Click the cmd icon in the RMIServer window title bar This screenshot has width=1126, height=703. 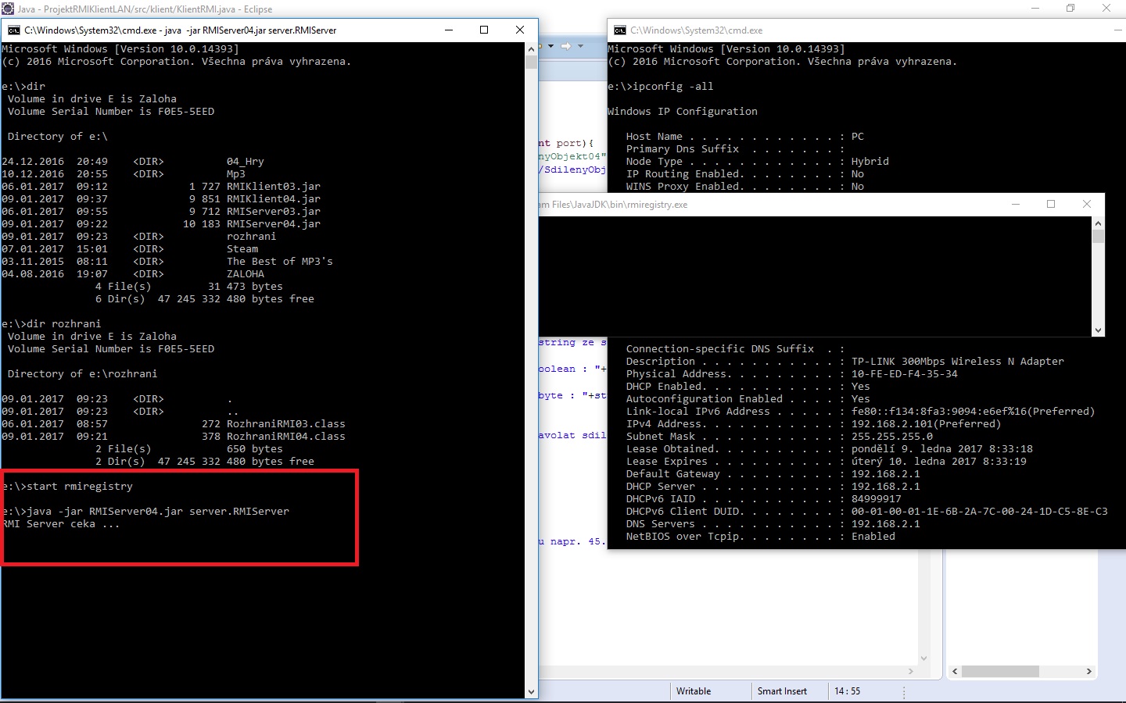[14, 30]
